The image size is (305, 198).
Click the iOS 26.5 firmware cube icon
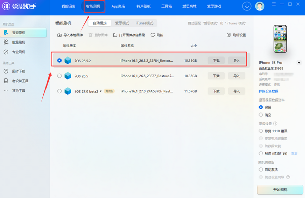(68, 76)
